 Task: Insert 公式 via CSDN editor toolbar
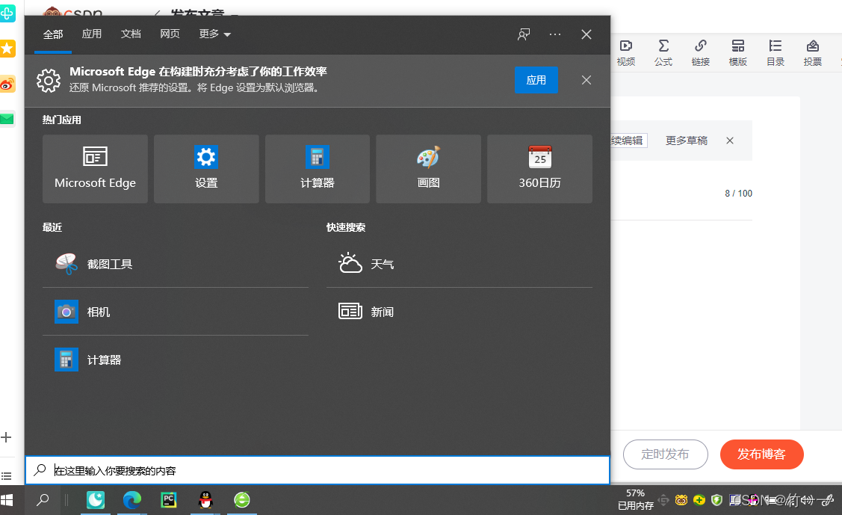663,52
